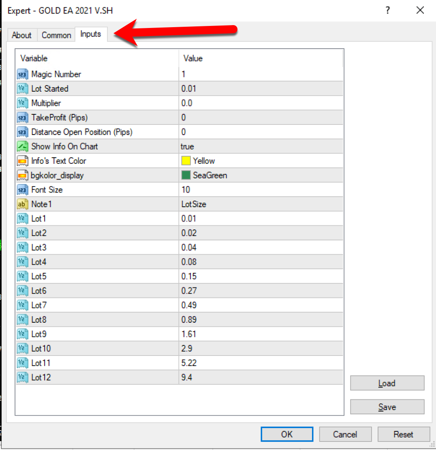Screen dimensions: 436x450
Task: Save inputs with the Save button
Action: (387, 407)
